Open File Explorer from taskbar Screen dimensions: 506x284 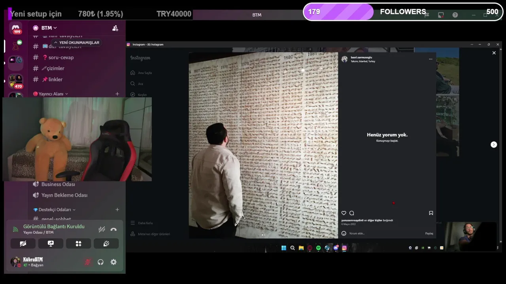pos(301,248)
